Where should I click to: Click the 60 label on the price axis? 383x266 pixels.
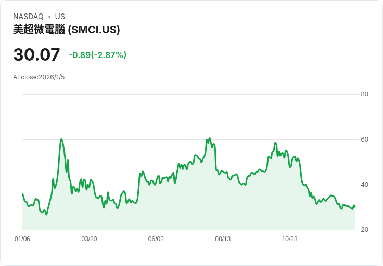coord(365,139)
